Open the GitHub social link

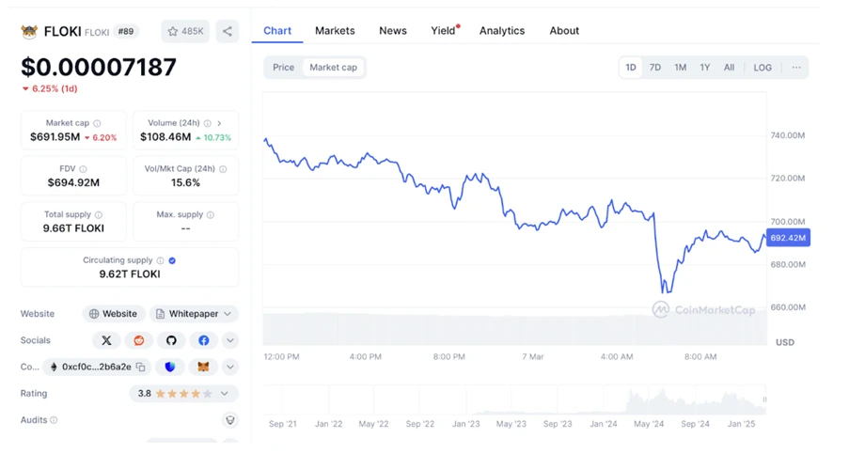(x=171, y=340)
